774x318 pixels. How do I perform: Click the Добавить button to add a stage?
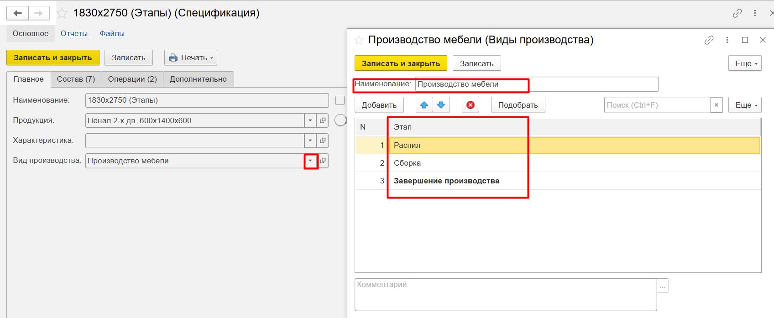(379, 105)
